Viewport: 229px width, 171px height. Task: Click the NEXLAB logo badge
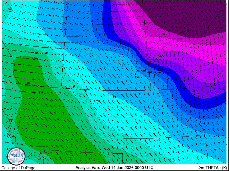click(16, 156)
